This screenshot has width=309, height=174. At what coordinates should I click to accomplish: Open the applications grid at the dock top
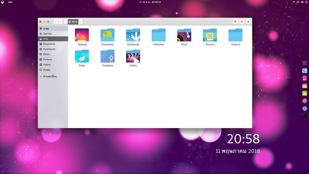[x=305, y=63]
